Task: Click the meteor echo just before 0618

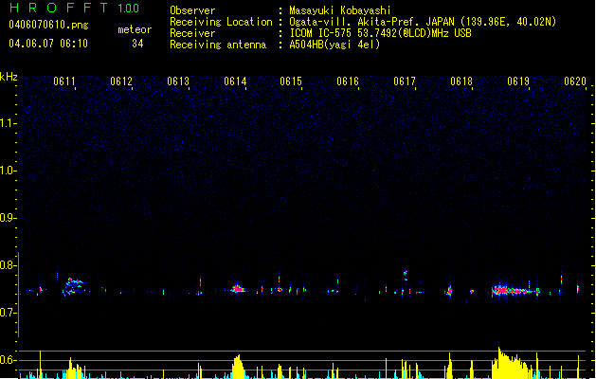Action: click(449, 291)
